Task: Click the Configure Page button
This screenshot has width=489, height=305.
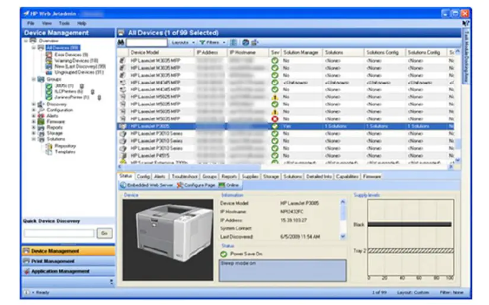Action: point(196,185)
